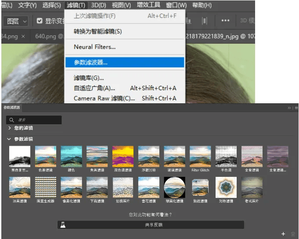Select the 雪花滤镜 filter thumbnail
The image size is (299, 239).
click(x=149, y=187)
